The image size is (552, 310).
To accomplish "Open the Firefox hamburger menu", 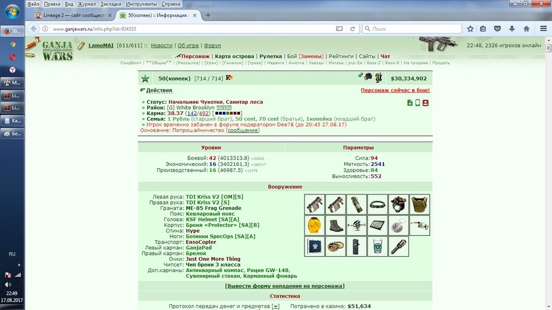I will click(543, 29).
